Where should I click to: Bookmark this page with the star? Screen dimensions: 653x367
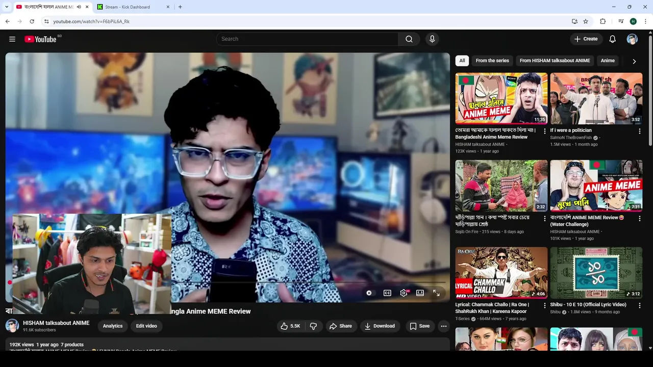[586, 21]
